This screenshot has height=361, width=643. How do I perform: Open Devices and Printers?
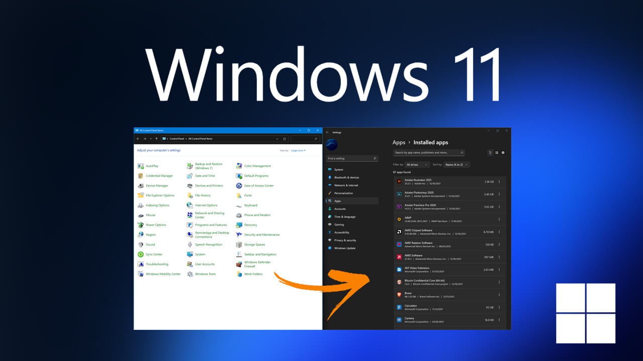[205, 186]
